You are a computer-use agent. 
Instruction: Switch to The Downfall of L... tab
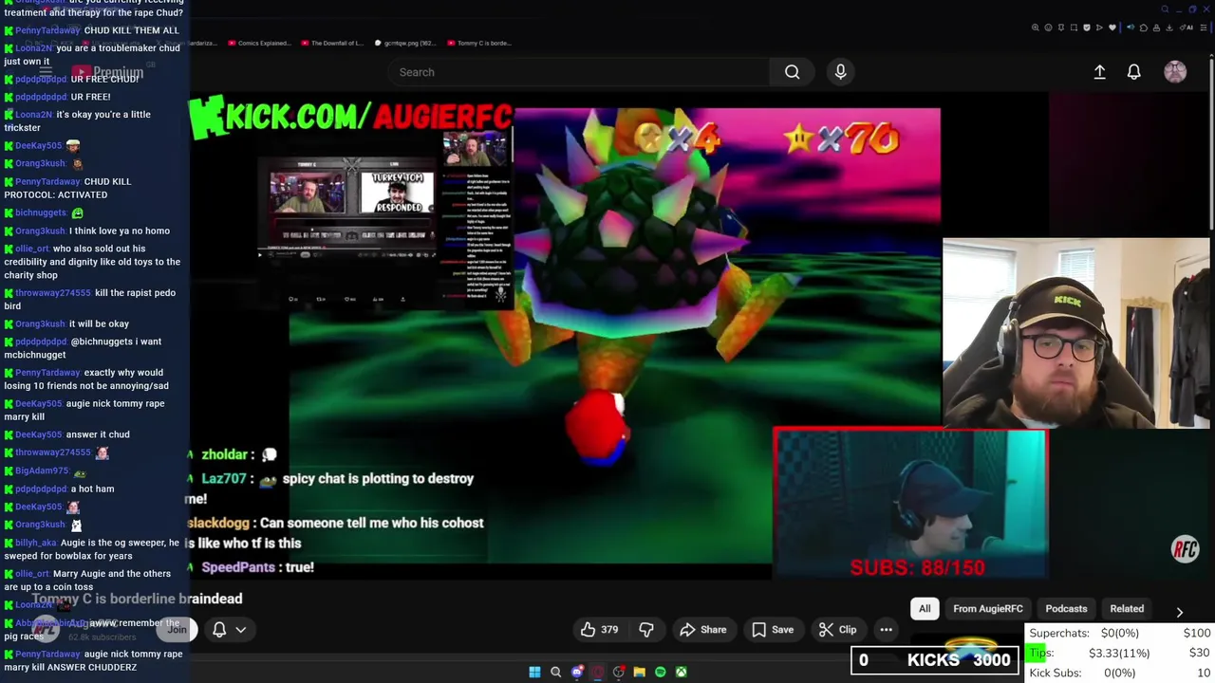[x=331, y=43]
